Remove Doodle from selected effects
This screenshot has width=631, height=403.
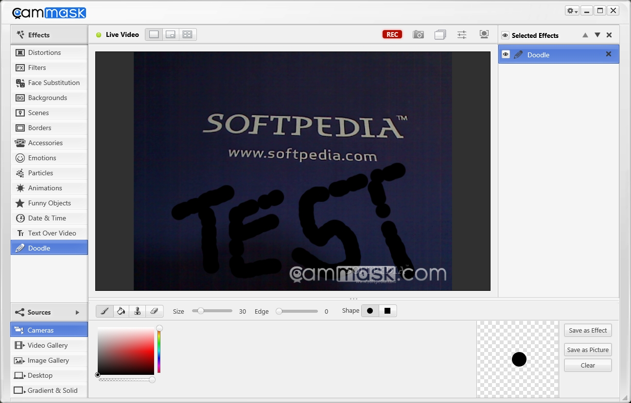coord(609,54)
